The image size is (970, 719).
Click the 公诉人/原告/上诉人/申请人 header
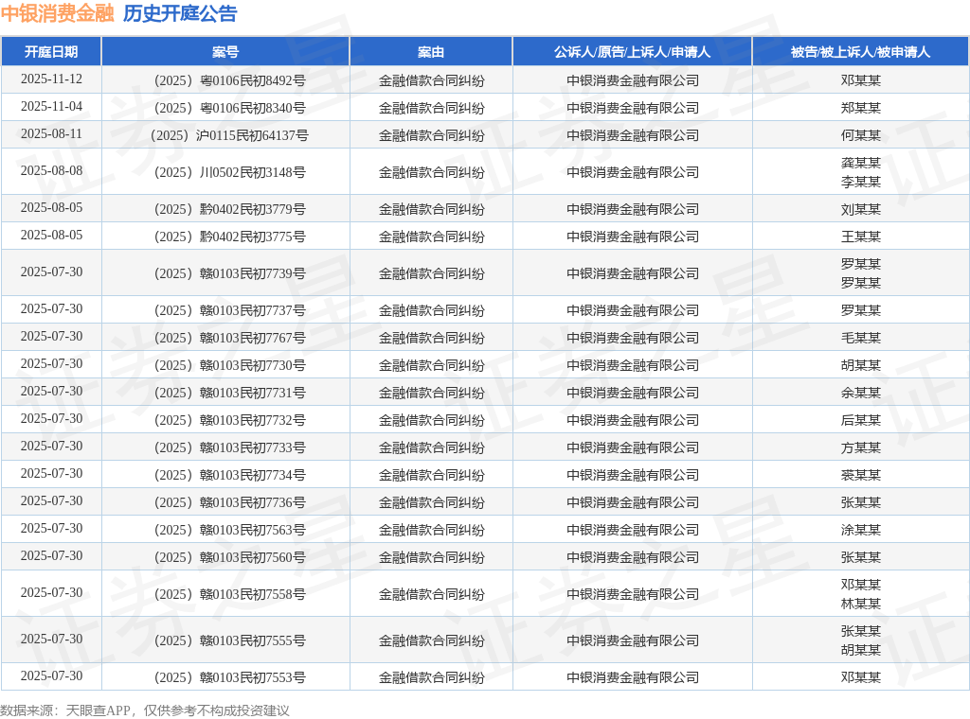pyautogui.click(x=632, y=52)
